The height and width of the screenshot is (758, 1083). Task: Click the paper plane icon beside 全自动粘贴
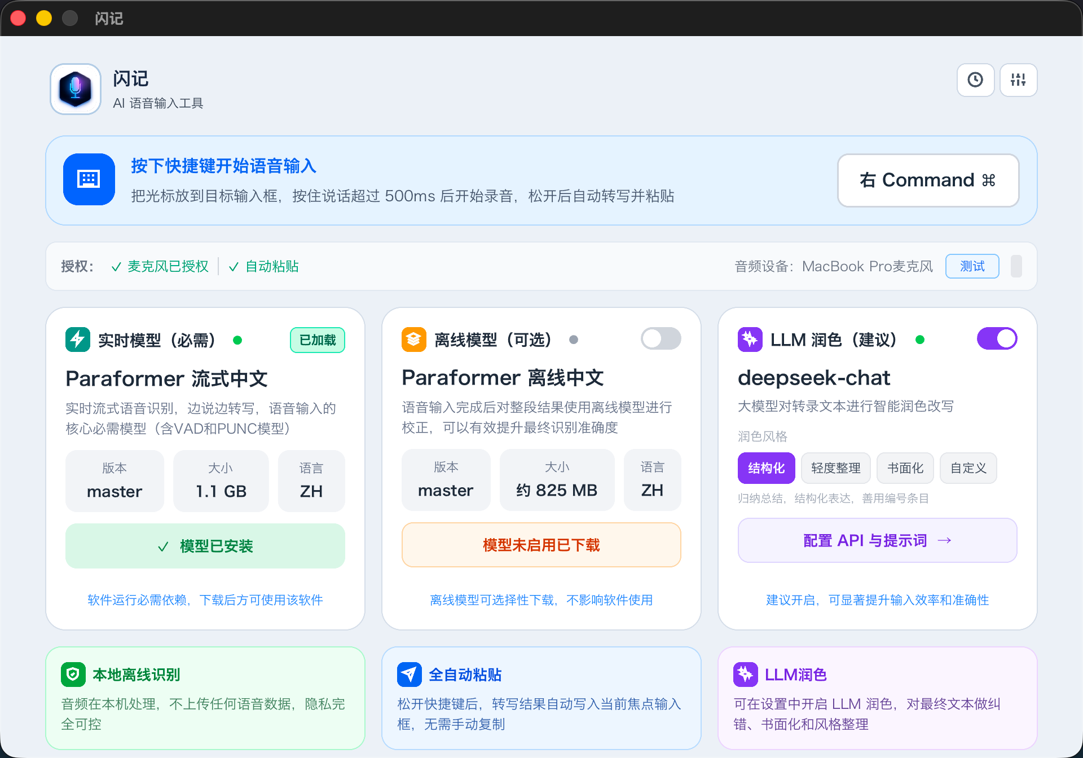point(410,673)
